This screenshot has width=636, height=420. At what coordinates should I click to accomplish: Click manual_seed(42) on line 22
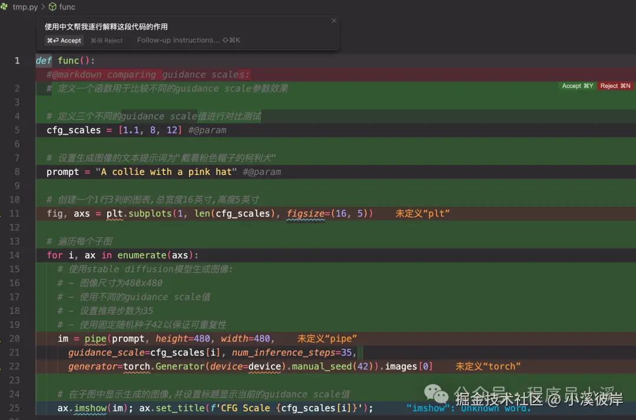(x=333, y=366)
